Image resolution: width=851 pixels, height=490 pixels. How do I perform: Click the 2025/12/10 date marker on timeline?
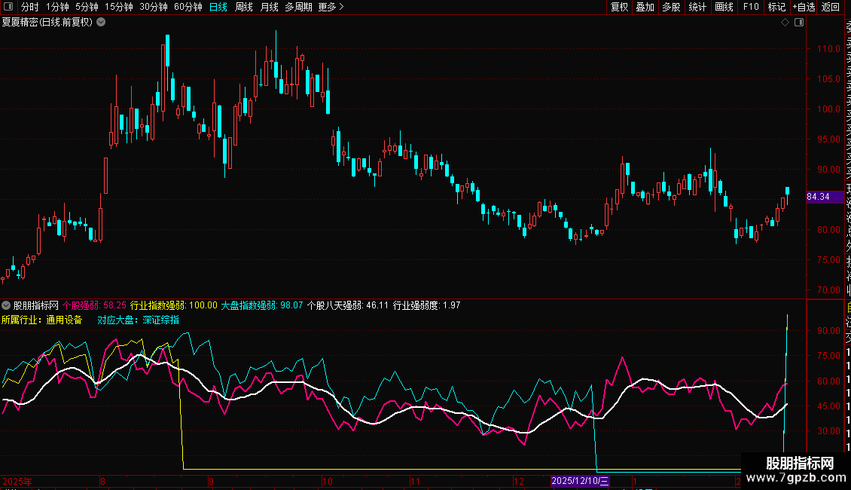(x=580, y=480)
